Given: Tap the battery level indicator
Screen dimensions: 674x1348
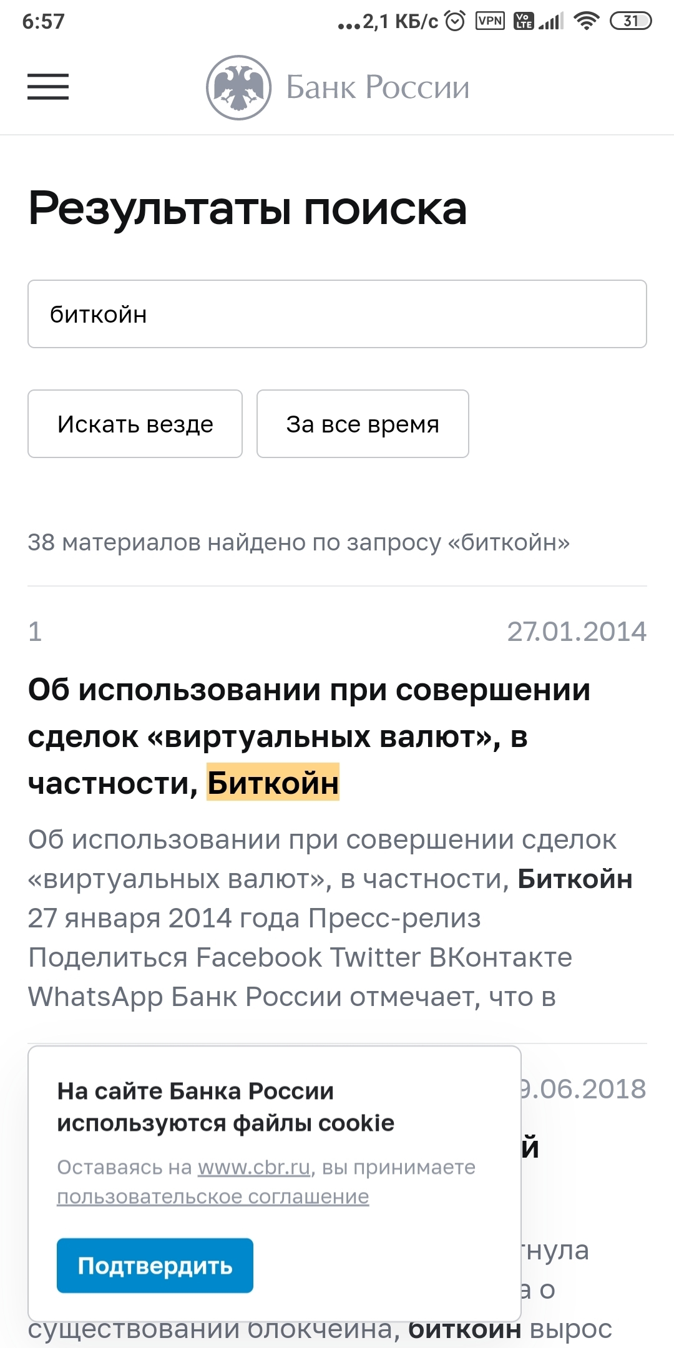Looking at the screenshot, I should (x=630, y=21).
